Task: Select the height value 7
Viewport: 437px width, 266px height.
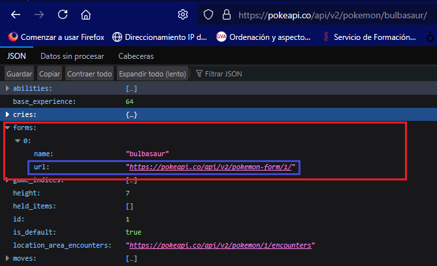Action: click(127, 193)
